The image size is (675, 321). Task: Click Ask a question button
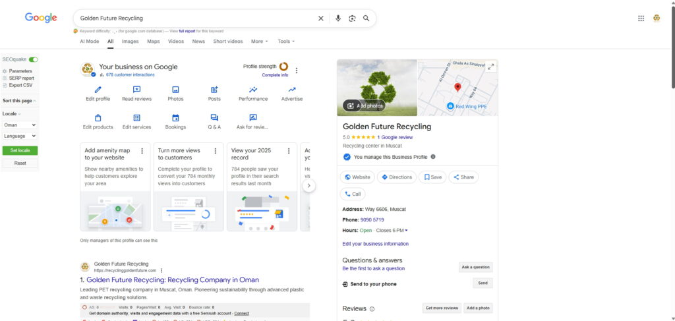pyautogui.click(x=476, y=267)
